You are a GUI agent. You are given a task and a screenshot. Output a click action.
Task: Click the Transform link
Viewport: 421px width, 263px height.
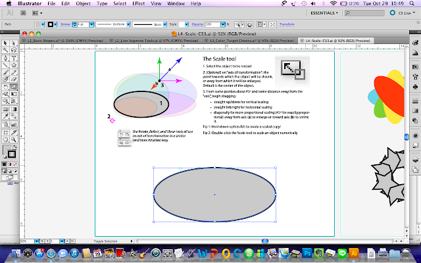pyautogui.click(x=287, y=24)
